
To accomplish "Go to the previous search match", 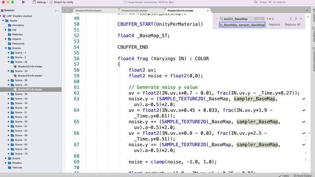I will coord(291,19).
